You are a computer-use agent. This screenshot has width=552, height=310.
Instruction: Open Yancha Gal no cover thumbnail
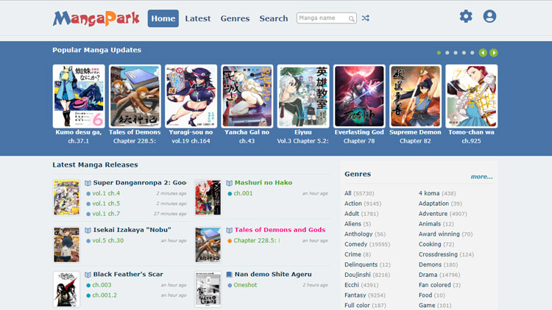pyautogui.click(x=247, y=96)
